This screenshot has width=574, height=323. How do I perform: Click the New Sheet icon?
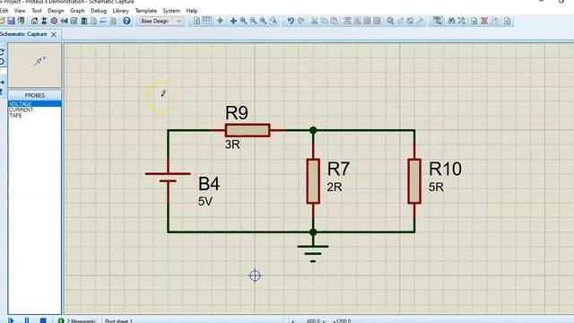(474, 21)
